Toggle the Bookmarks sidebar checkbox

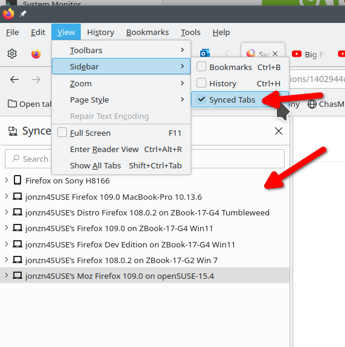(201, 66)
